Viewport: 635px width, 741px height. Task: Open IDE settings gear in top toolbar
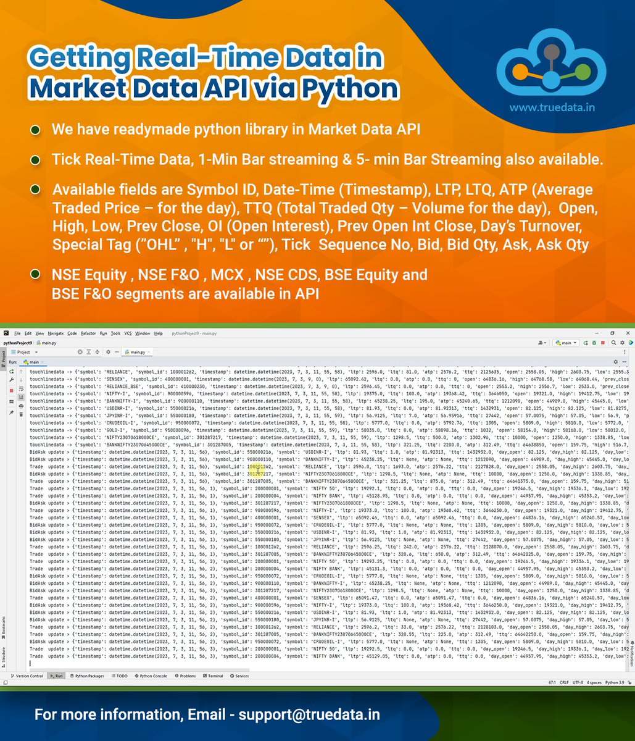click(x=622, y=343)
